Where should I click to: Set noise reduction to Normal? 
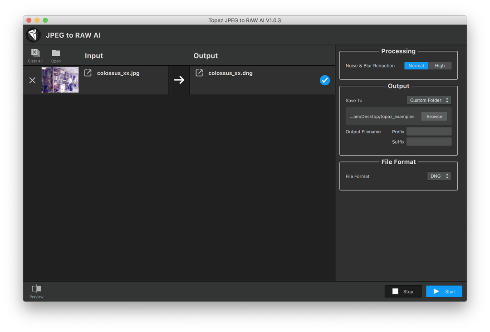(416, 66)
